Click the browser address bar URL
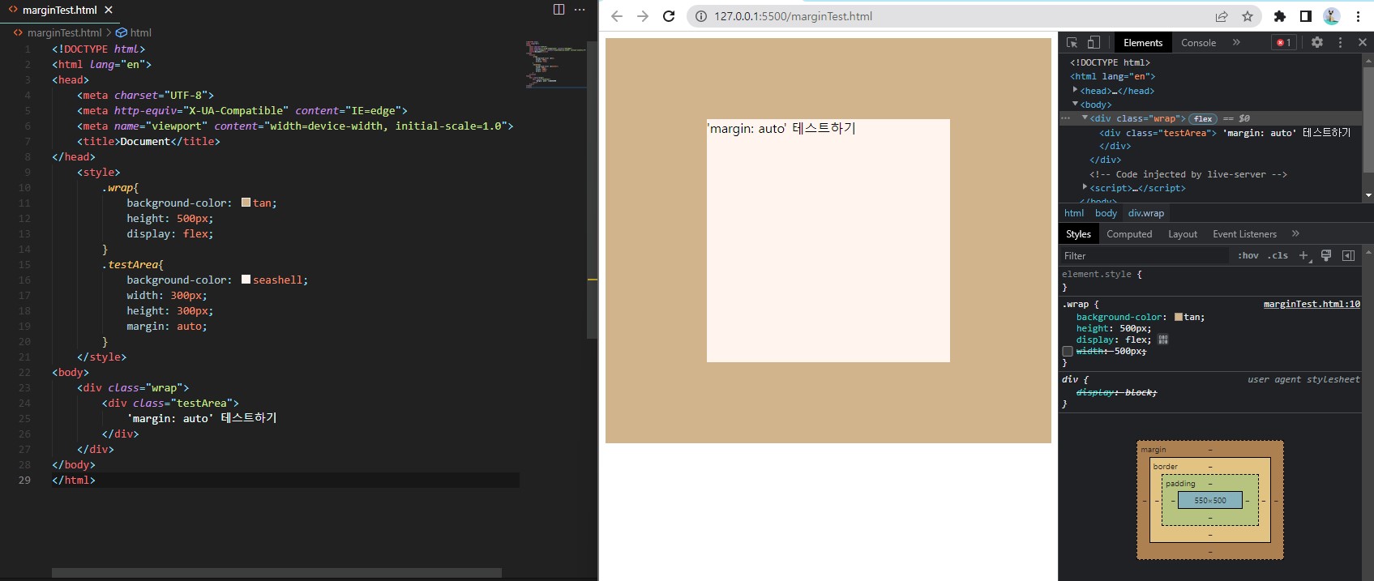The image size is (1374, 581). 793,16
